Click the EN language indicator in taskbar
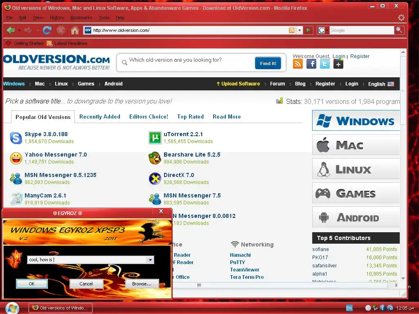The width and height of the screenshot is (419, 314). [x=349, y=308]
